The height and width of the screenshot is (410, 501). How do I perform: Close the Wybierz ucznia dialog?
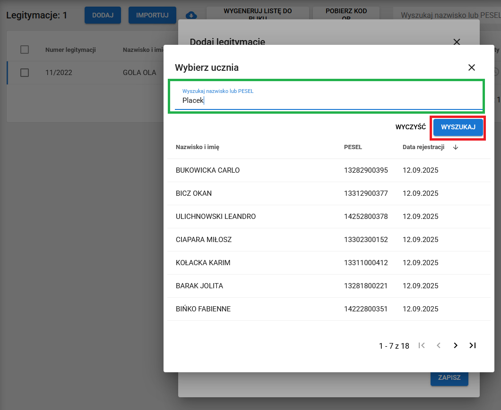coord(471,67)
